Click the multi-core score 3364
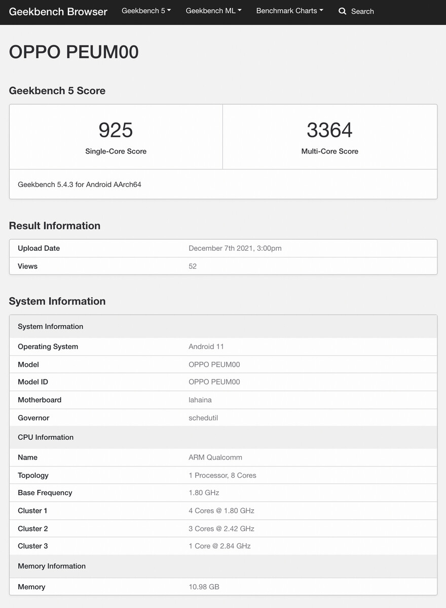446x608 pixels. click(x=329, y=130)
